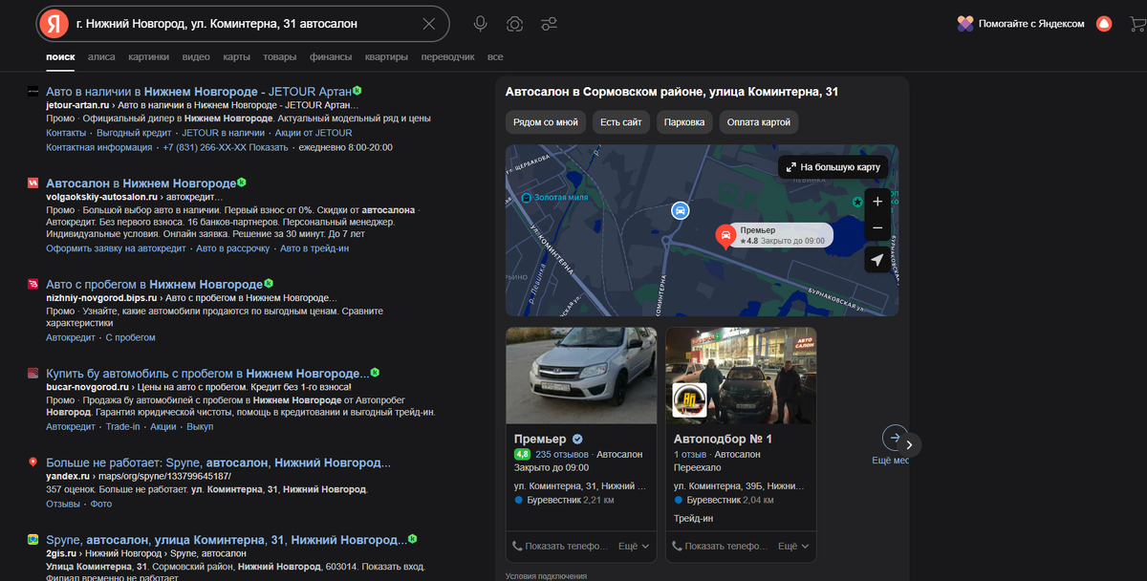Focus the search input field
Image resolution: width=1147 pixels, height=581 pixels.
pos(244,24)
